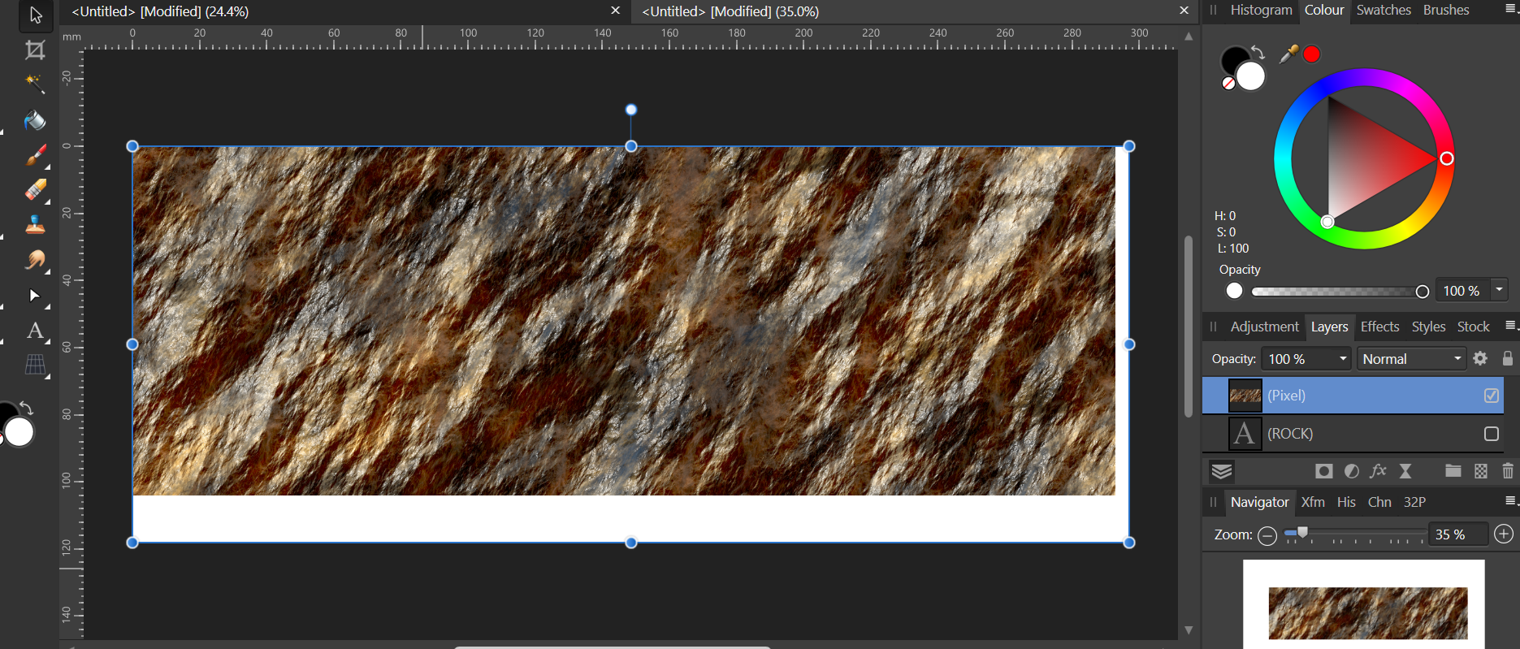Add an Adjustment layer from Layers footer

click(x=1352, y=471)
